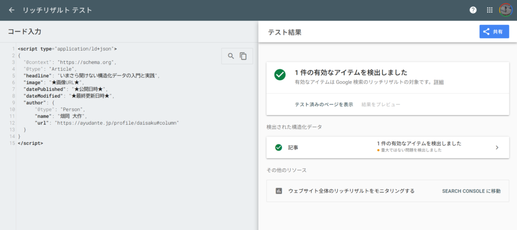
Task: Click 結果をプレビュー
Action: tap(381, 104)
